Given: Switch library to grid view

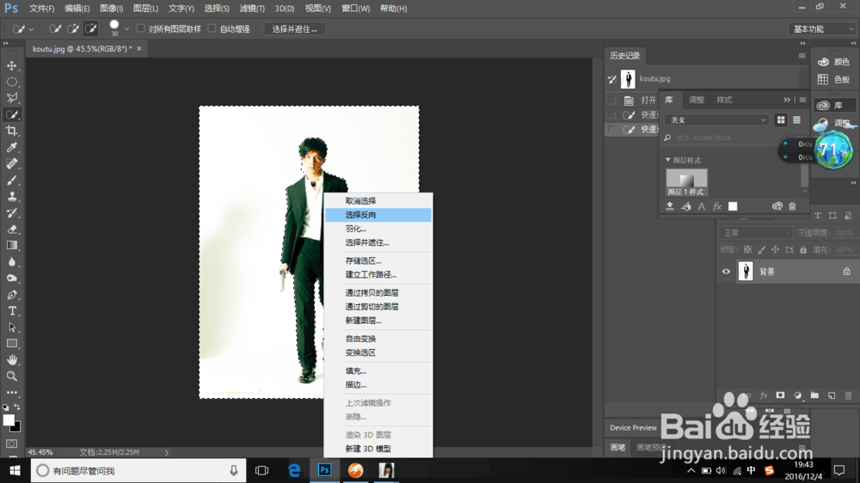Looking at the screenshot, I should click(x=781, y=119).
